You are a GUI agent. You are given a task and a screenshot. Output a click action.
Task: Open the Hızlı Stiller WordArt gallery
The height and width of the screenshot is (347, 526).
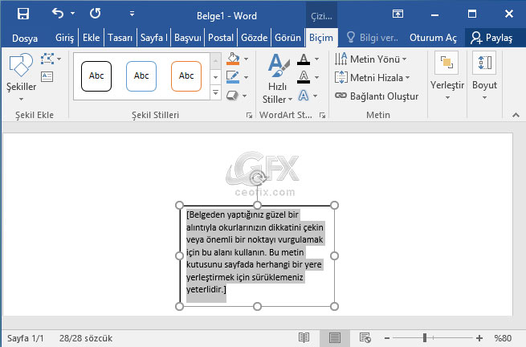click(277, 79)
